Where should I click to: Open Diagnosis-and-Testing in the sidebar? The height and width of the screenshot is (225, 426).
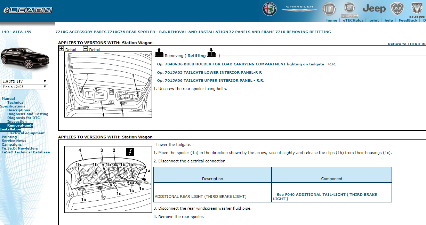[x=28, y=114]
